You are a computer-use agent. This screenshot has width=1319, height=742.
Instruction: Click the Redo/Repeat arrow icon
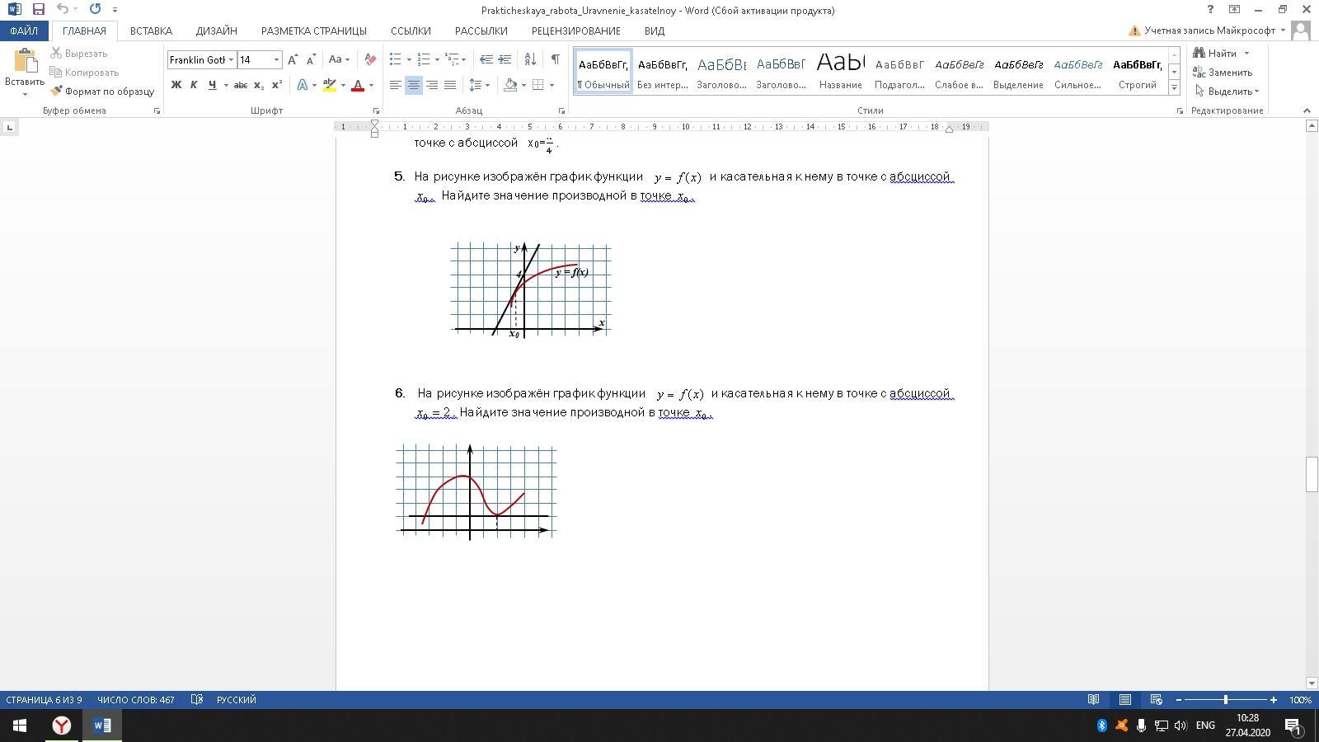click(95, 9)
